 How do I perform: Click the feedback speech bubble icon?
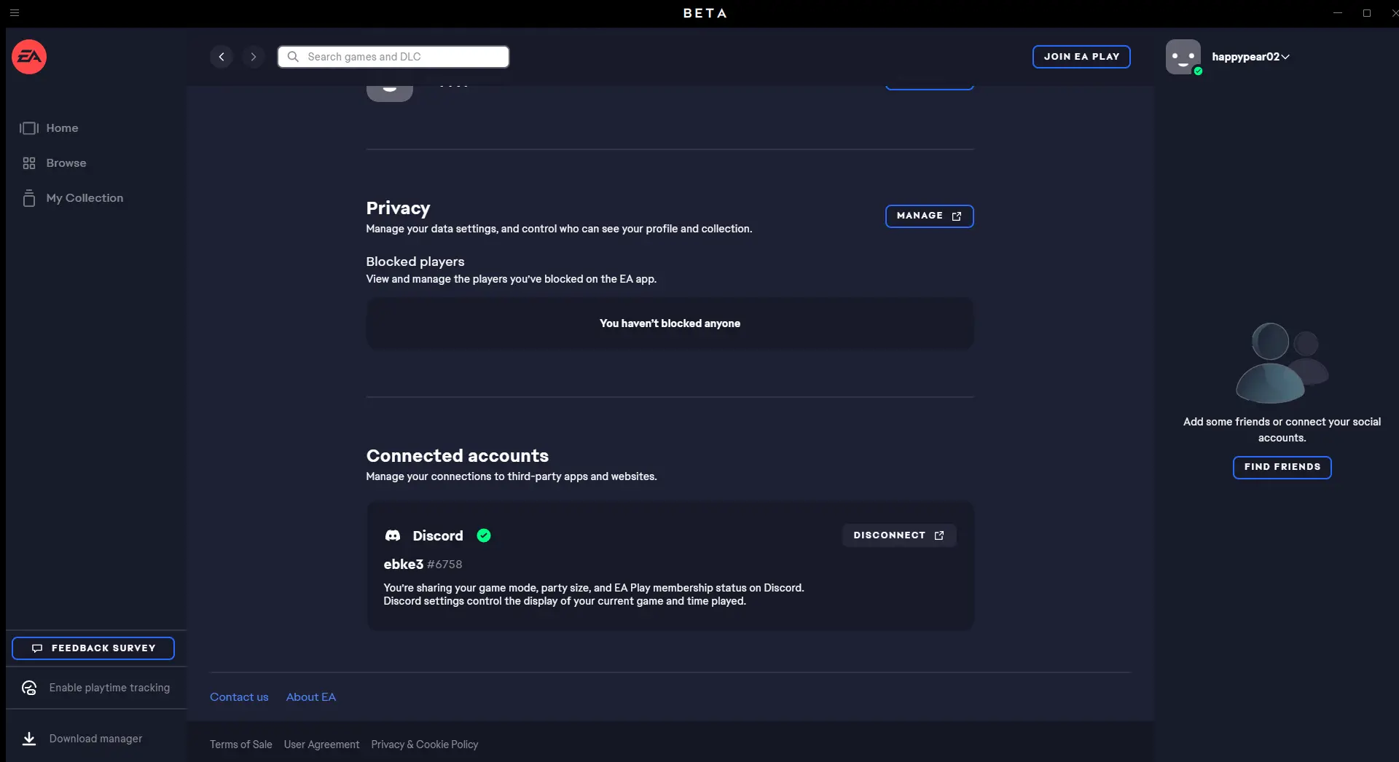37,648
